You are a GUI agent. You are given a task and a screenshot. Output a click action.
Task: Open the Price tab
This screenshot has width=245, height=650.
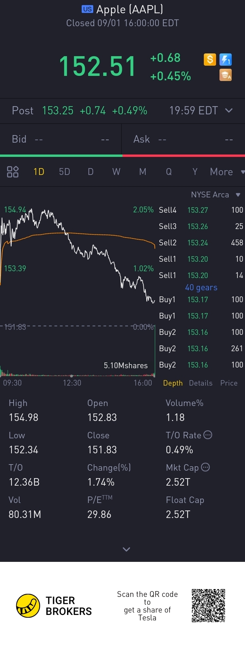click(229, 383)
